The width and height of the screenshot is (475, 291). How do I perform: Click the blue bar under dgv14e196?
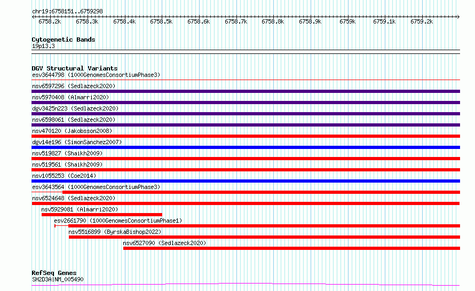[246, 147]
